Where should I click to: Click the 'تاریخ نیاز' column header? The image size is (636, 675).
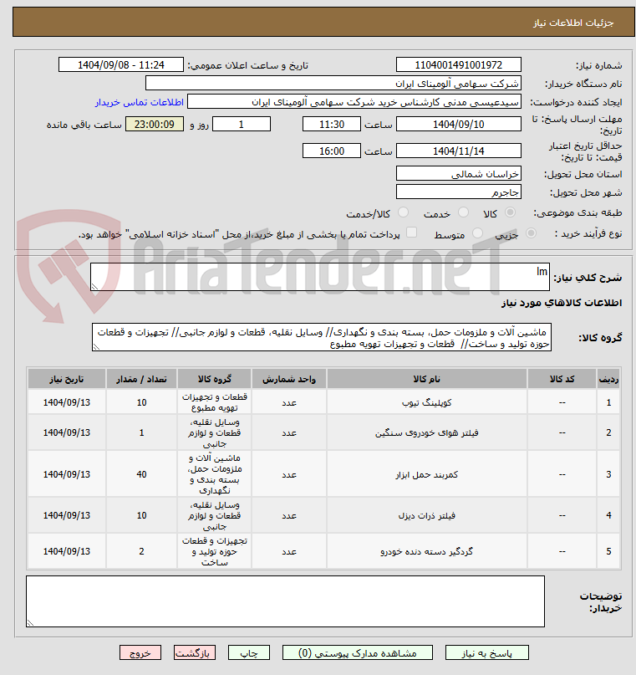[x=67, y=379]
